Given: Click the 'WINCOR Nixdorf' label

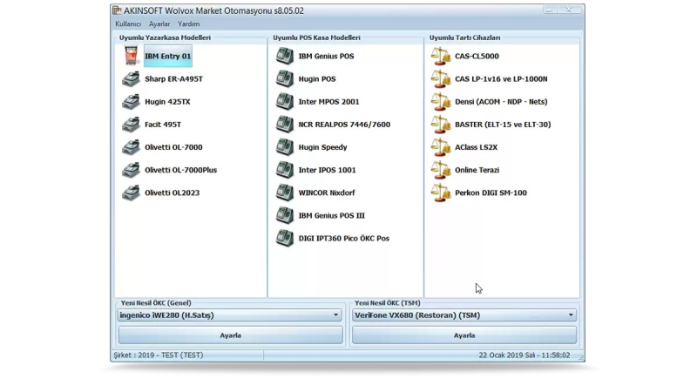Looking at the screenshot, I should coord(326,193).
